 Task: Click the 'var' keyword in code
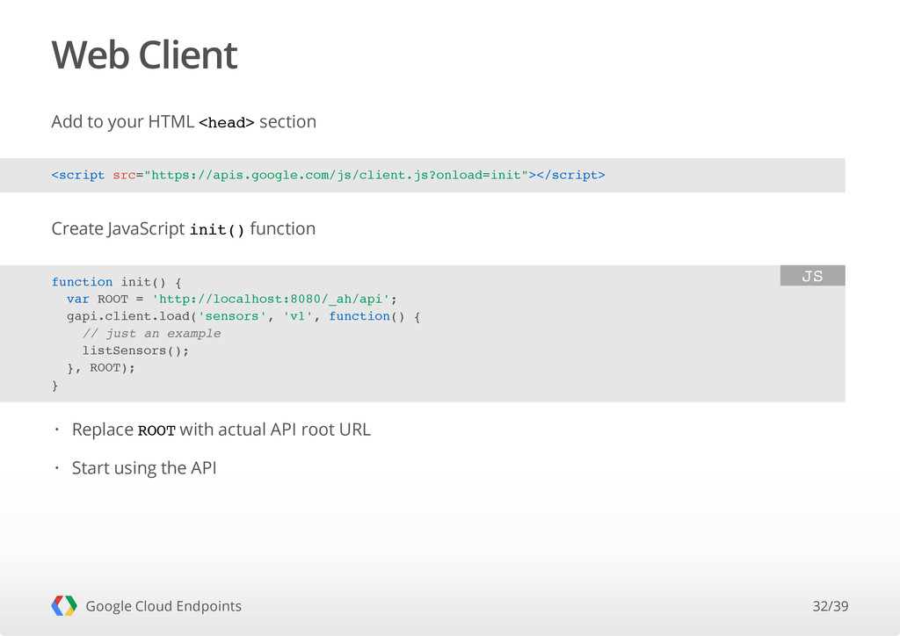[78, 300]
